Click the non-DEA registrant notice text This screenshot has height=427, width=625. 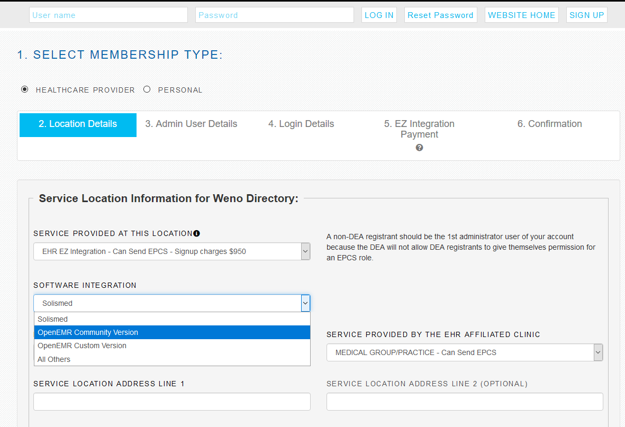(461, 247)
